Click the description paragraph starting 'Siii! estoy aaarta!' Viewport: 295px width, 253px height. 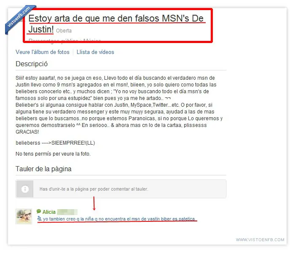[x=119, y=105]
